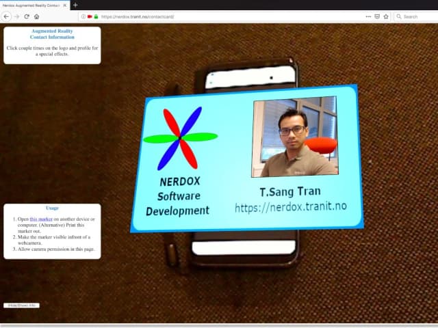Click the magnifier icon in Search box
This screenshot has height=328, width=438.
[x=399, y=16]
